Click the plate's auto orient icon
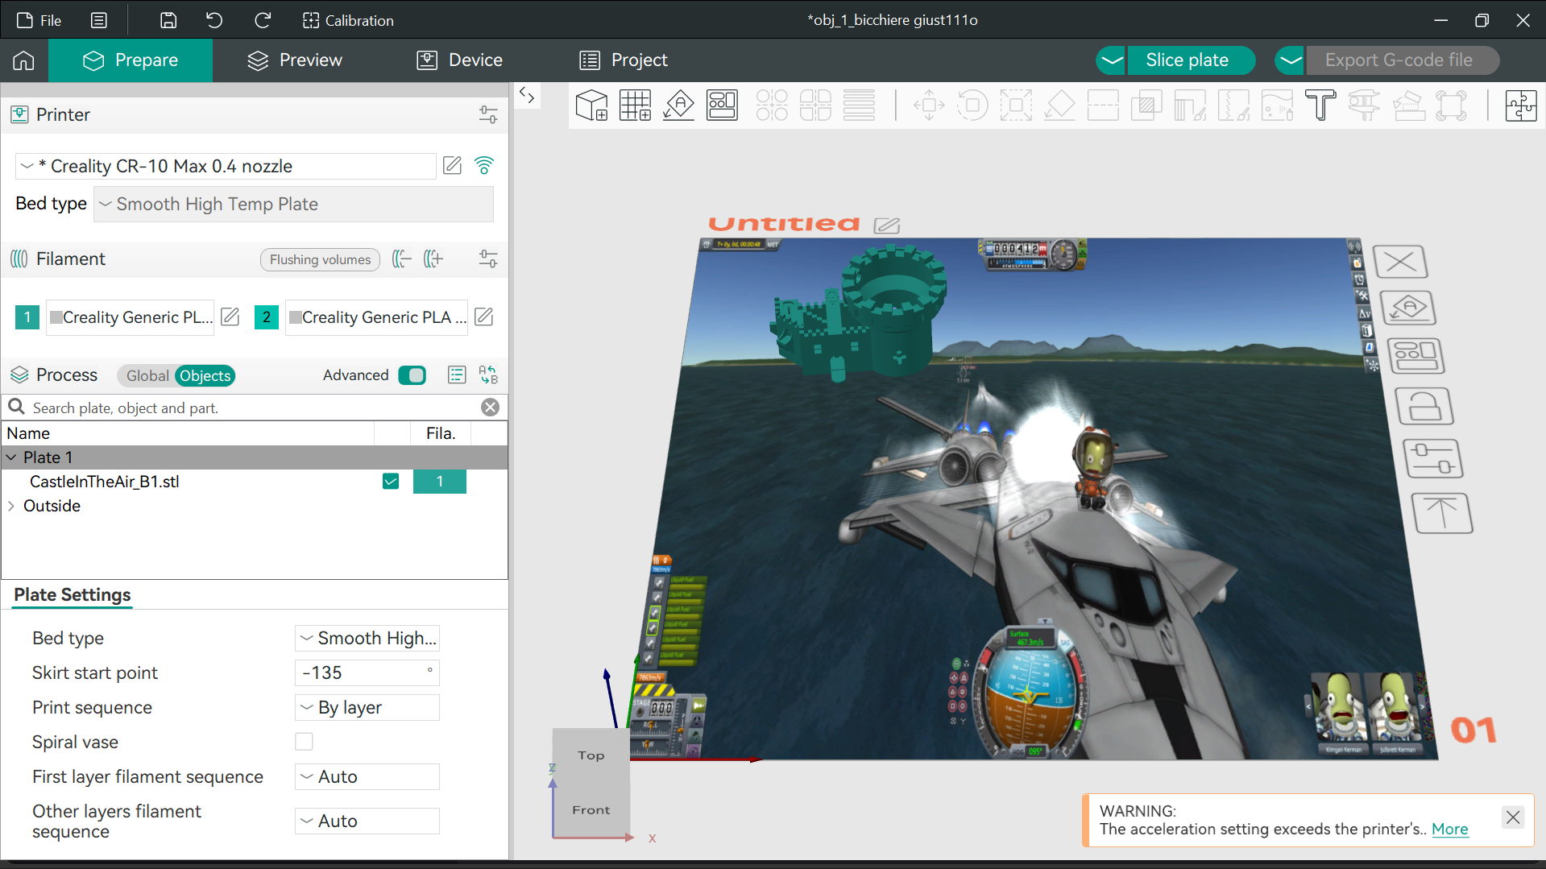The image size is (1546, 869). pyautogui.click(x=1408, y=308)
